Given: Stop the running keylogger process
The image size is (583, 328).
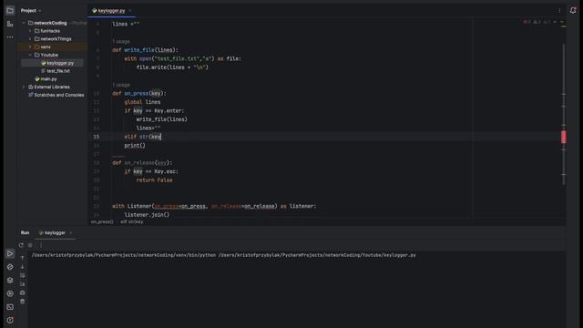Looking at the screenshot, I should click(x=30, y=245).
